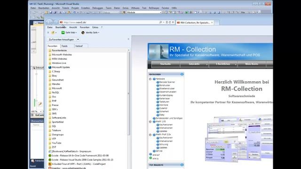Click the black Identity Safe icon
The width and height of the screenshot is (301, 169).
tap(83, 32)
